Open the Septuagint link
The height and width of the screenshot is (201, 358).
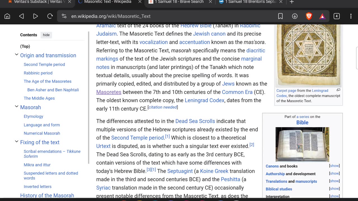[x=180, y=171]
